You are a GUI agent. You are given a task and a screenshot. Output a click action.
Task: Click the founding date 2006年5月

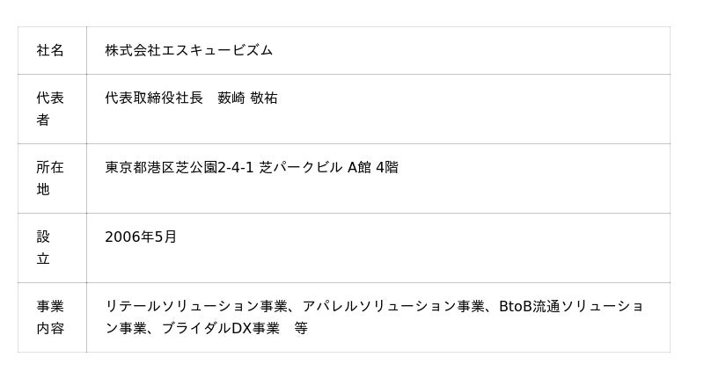141,237
